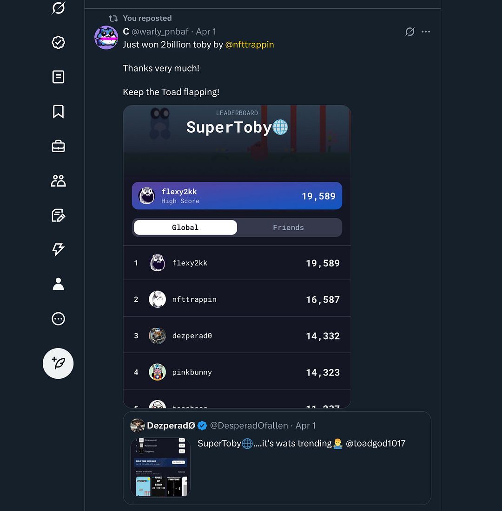Click the Grok icon on the post
The width and height of the screenshot is (502, 511).
click(410, 32)
